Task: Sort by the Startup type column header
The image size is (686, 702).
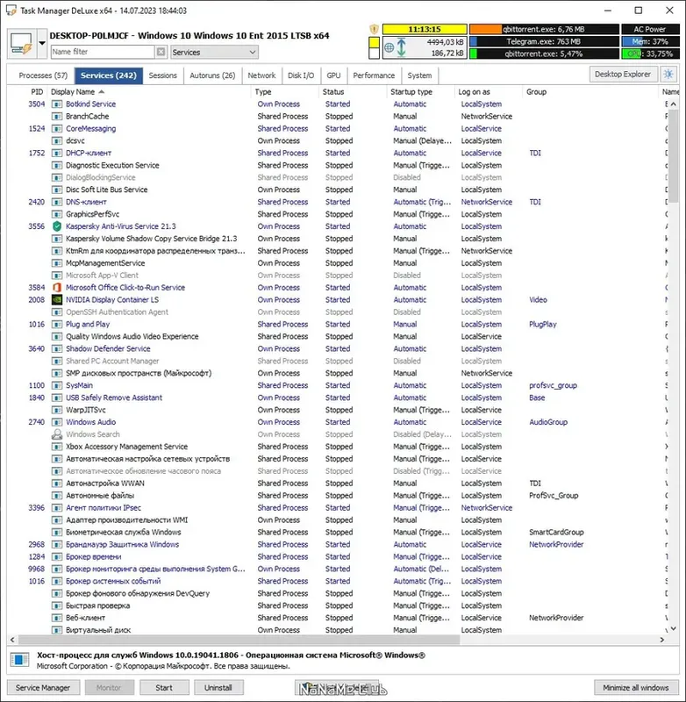Action: pyautogui.click(x=420, y=92)
